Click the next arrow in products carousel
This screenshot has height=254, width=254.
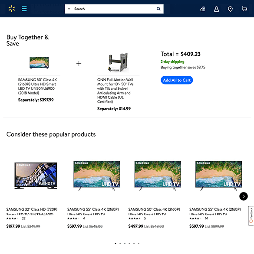tap(244, 196)
